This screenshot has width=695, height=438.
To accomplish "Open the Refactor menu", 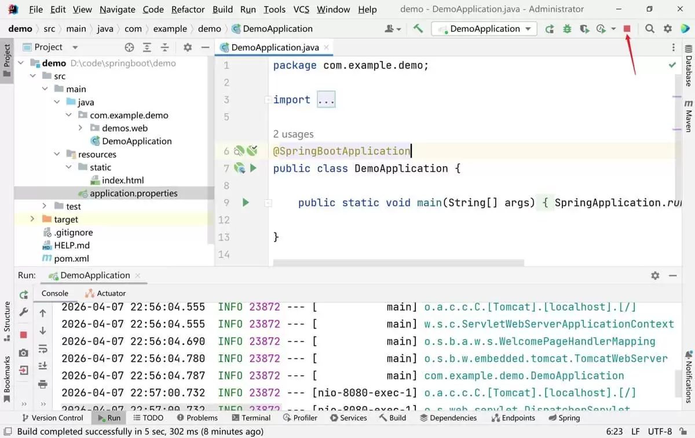I will pos(188,9).
